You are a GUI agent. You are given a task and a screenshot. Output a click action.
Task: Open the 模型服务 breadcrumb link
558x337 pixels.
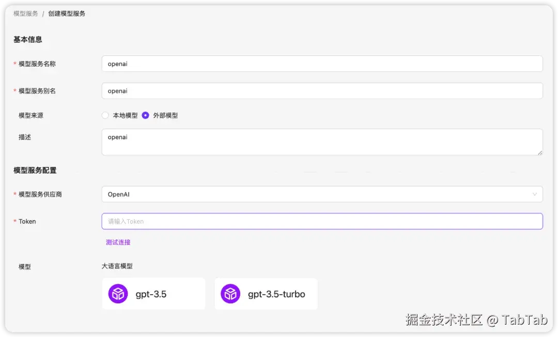[x=26, y=13]
